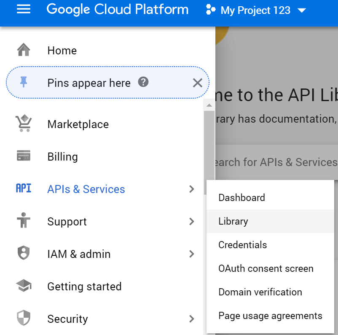338x335 pixels.
Task: Select the My Project 123 project picker
Action: click(x=256, y=10)
